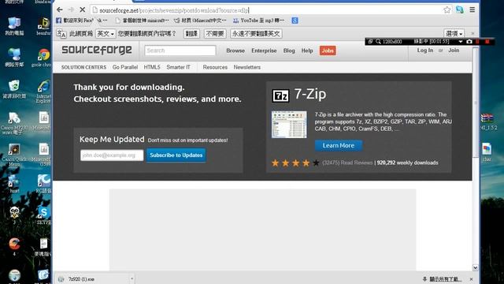Click the red Jobs button
The width and height of the screenshot is (504, 284).
(x=328, y=50)
